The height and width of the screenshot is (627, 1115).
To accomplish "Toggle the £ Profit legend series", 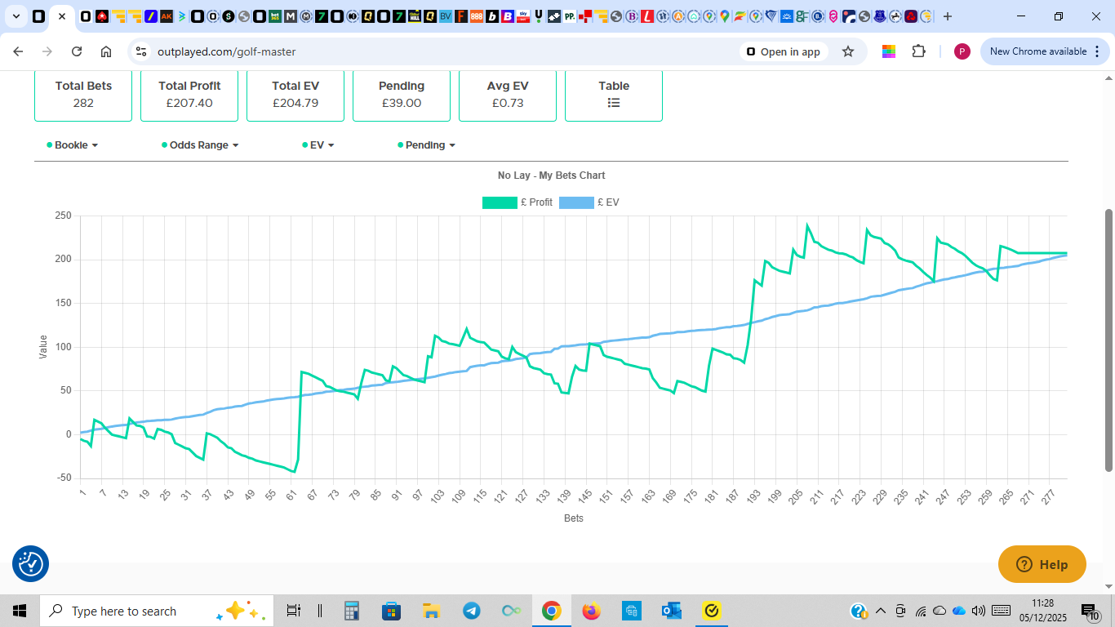I will (518, 202).
